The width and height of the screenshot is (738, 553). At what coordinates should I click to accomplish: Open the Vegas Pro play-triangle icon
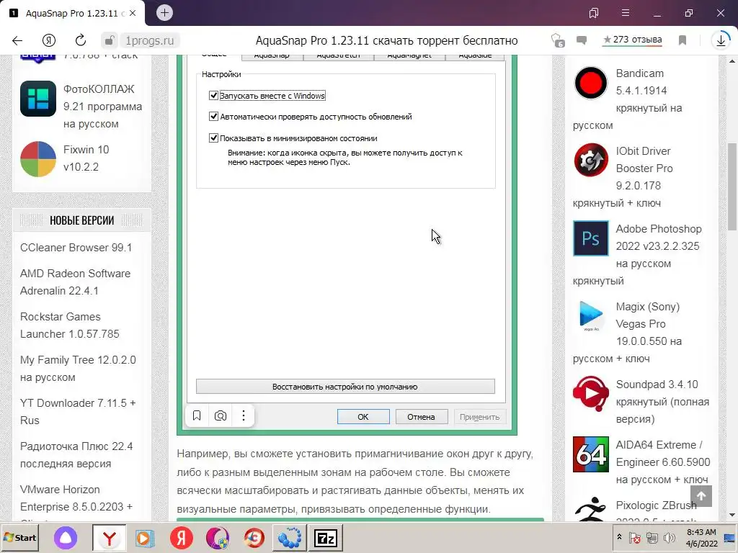591,316
